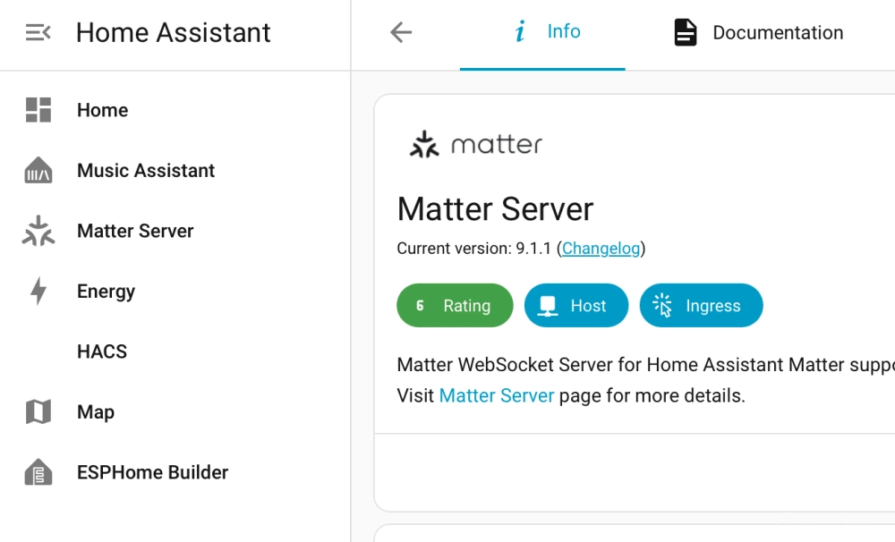Click the Music Assistant sidebar icon

click(38, 170)
